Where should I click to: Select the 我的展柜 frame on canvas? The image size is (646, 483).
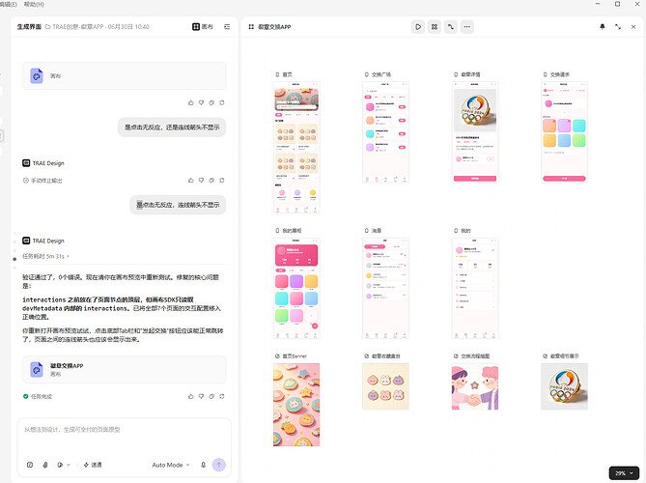pyautogui.click(x=296, y=288)
